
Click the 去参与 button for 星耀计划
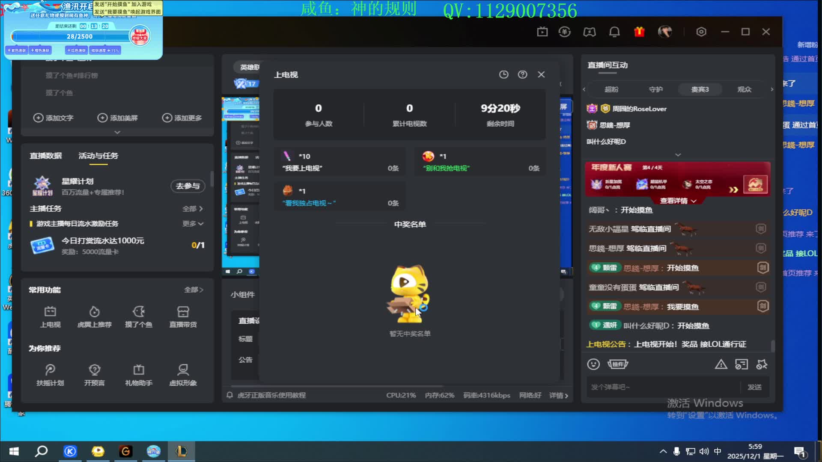(x=188, y=186)
